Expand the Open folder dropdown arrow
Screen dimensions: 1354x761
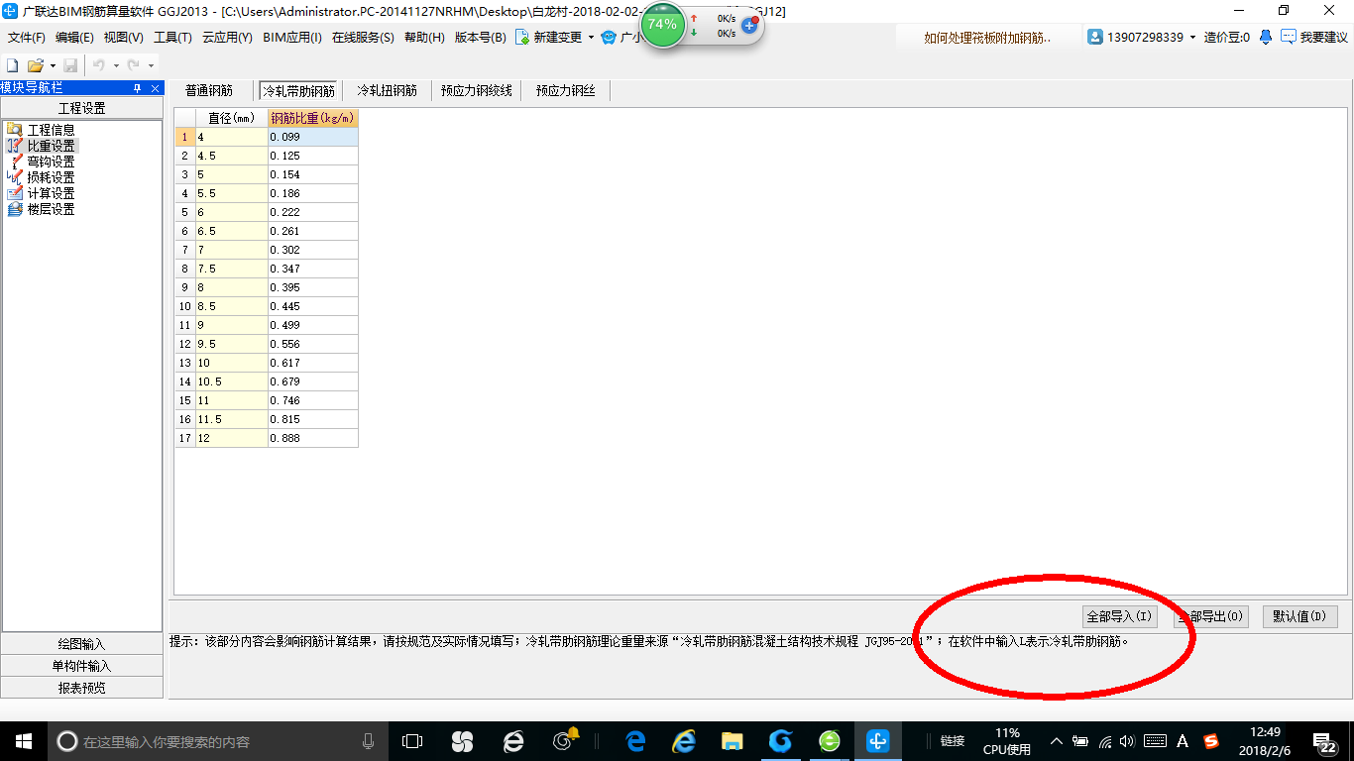tap(53, 65)
